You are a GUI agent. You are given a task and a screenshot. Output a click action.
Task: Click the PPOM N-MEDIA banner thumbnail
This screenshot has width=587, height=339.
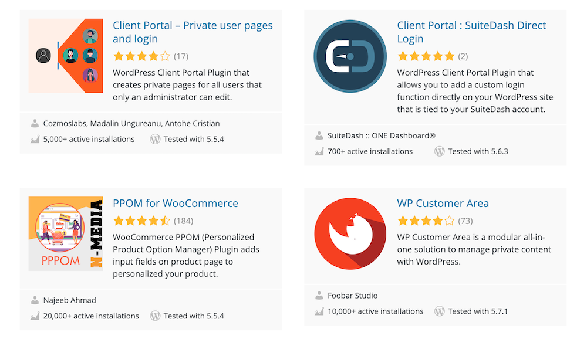(x=66, y=233)
